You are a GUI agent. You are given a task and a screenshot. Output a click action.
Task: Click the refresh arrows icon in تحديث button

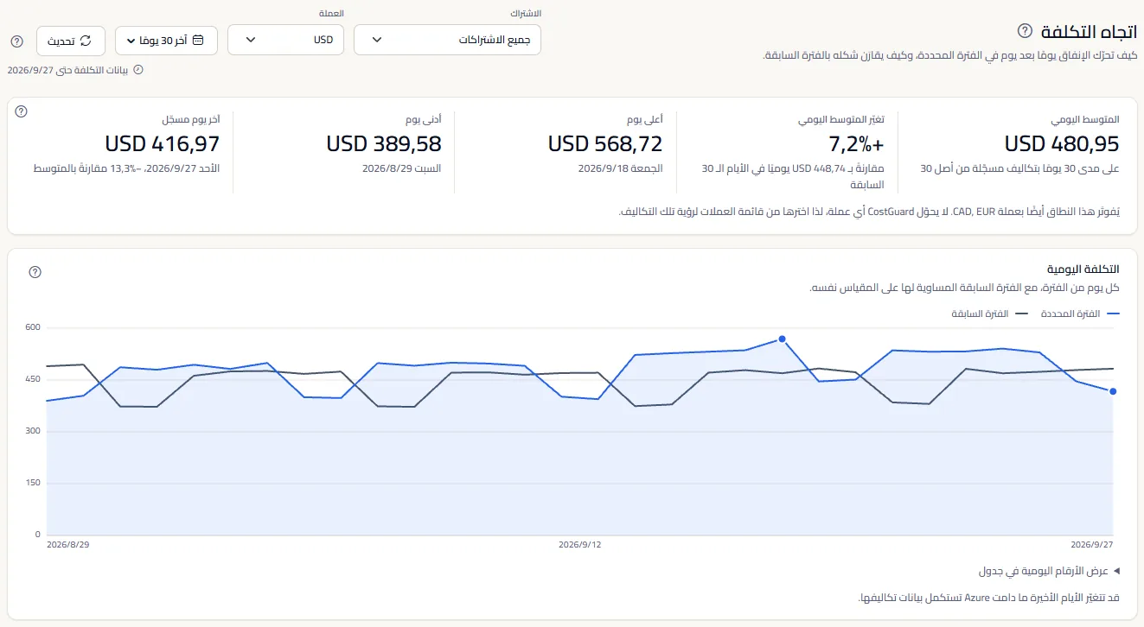click(x=86, y=41)
